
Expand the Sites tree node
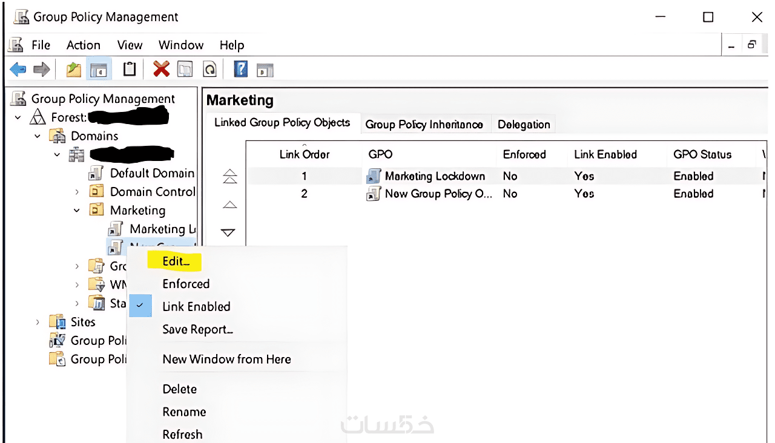coord(38,322)
